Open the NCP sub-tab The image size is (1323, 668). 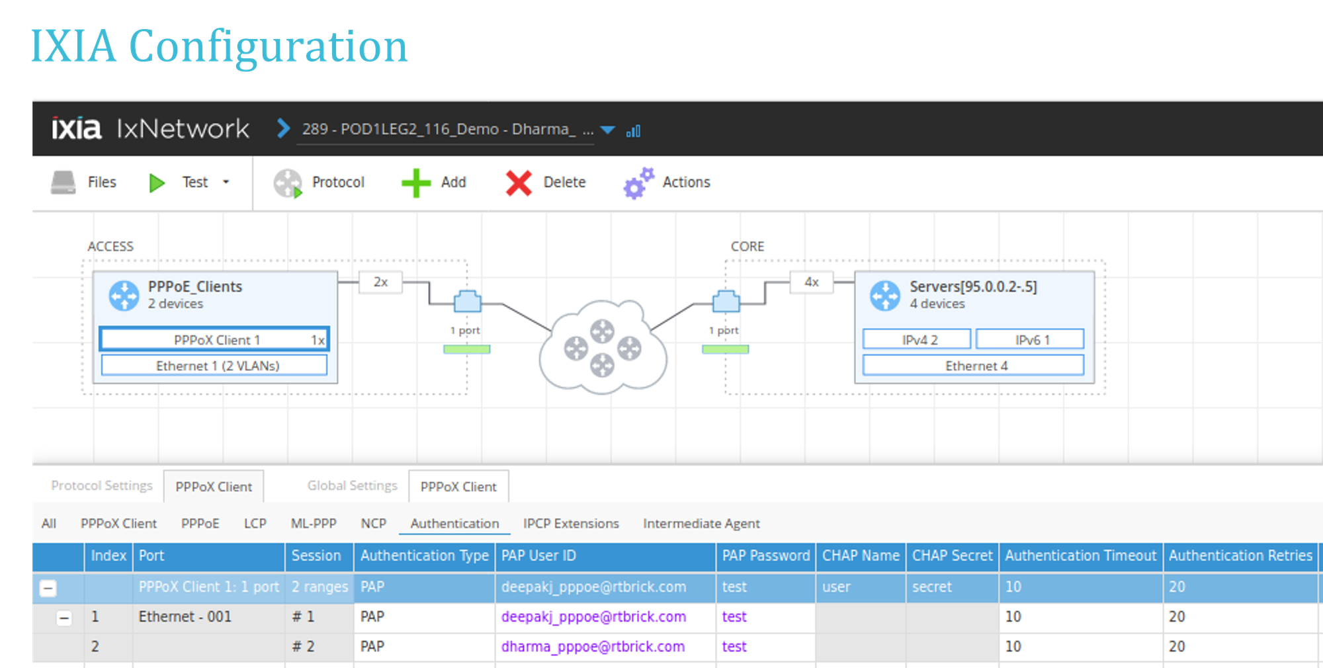(x=373, y=524)
